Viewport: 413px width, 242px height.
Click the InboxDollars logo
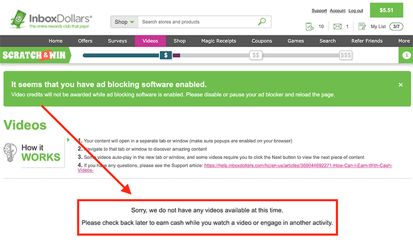51,19
